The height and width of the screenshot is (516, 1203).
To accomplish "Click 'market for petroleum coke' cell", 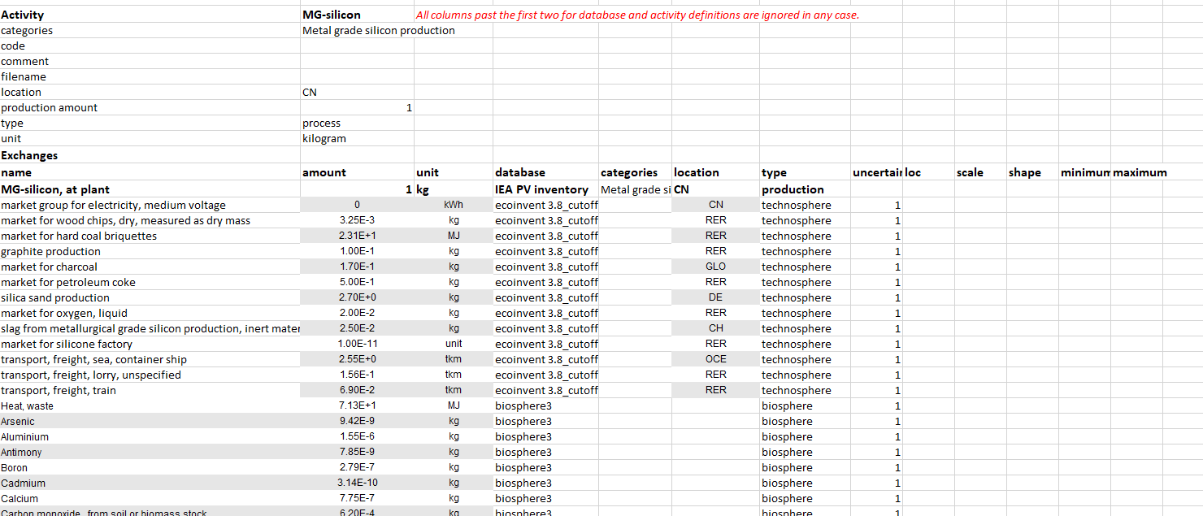I will click(150, 282).
